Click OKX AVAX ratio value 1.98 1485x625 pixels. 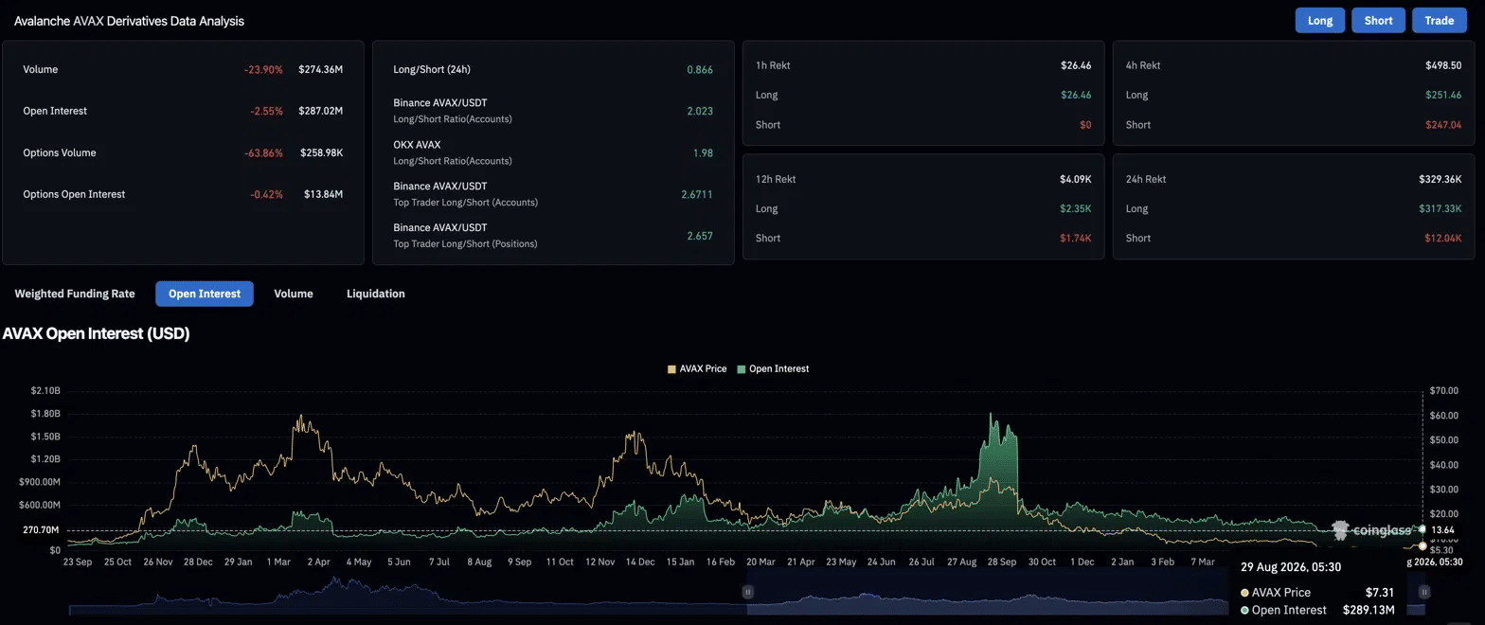(x=703, y=152)
